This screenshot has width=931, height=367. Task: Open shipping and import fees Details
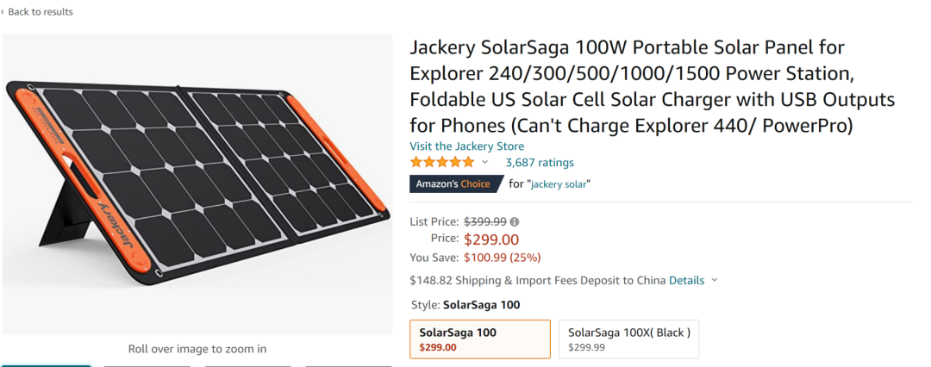tap(686, 280)
